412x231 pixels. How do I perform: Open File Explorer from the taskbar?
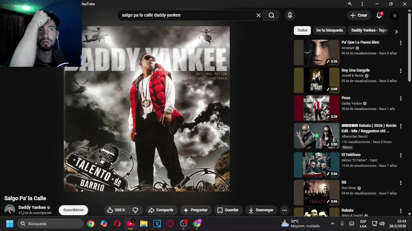click(x=144, y=224)
